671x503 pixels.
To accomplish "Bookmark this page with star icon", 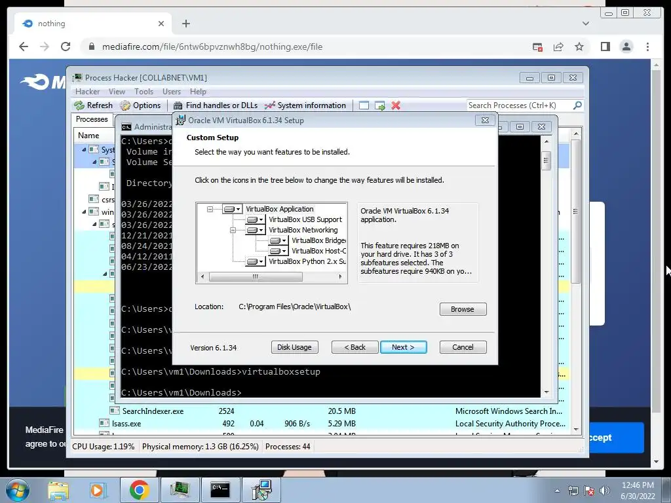I will pyautogui.click(x=579, y=47).
